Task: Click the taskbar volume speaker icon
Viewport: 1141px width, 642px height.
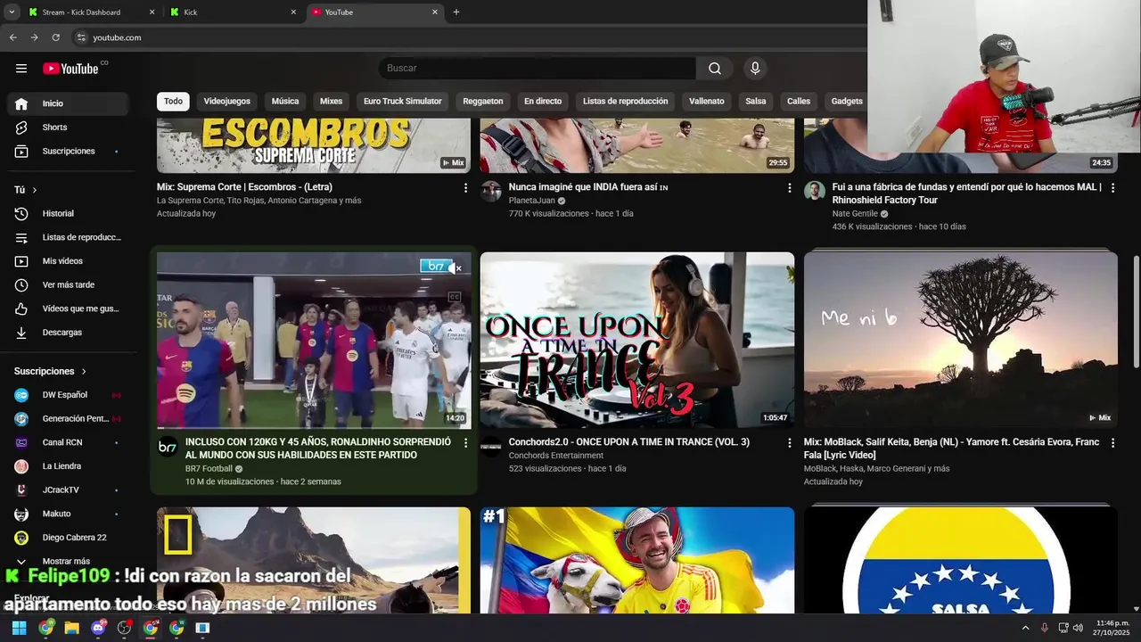Action: pyautogui.click(x=1079, y=628)
